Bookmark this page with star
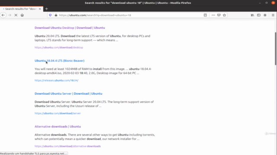The height and width of the screenshot is (155, 277). [x=224, y=15]
